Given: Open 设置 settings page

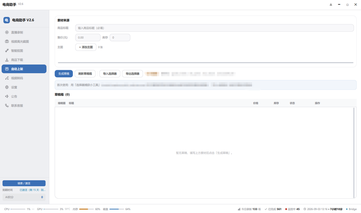Looking at the screenshot, I should (24, 87).
